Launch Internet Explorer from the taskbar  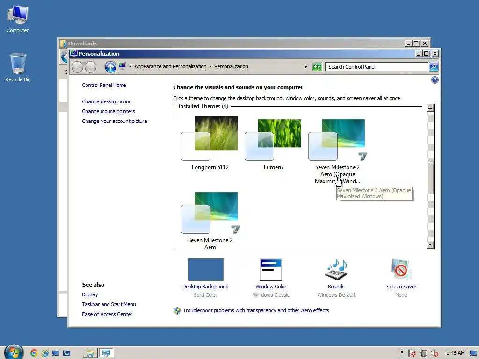pos(45,353)
